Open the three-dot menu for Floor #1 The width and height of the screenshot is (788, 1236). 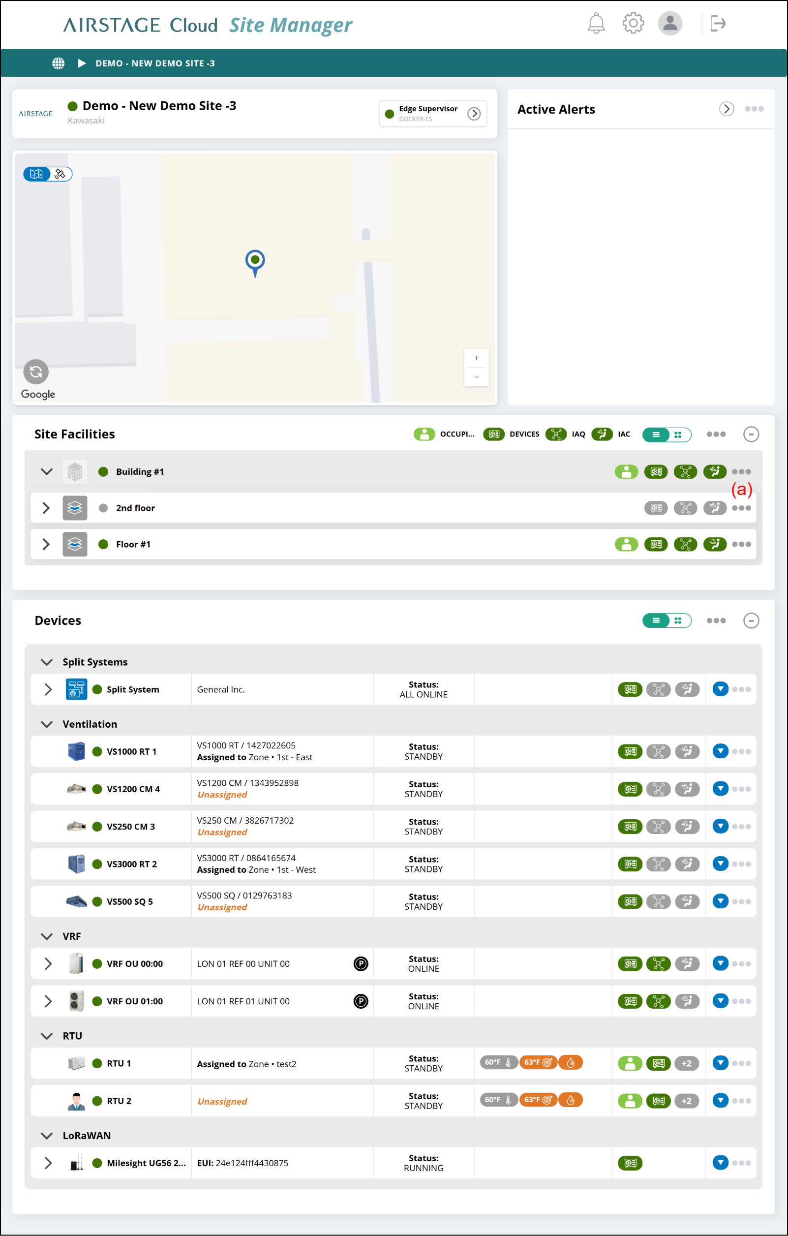tap(741, 544)
